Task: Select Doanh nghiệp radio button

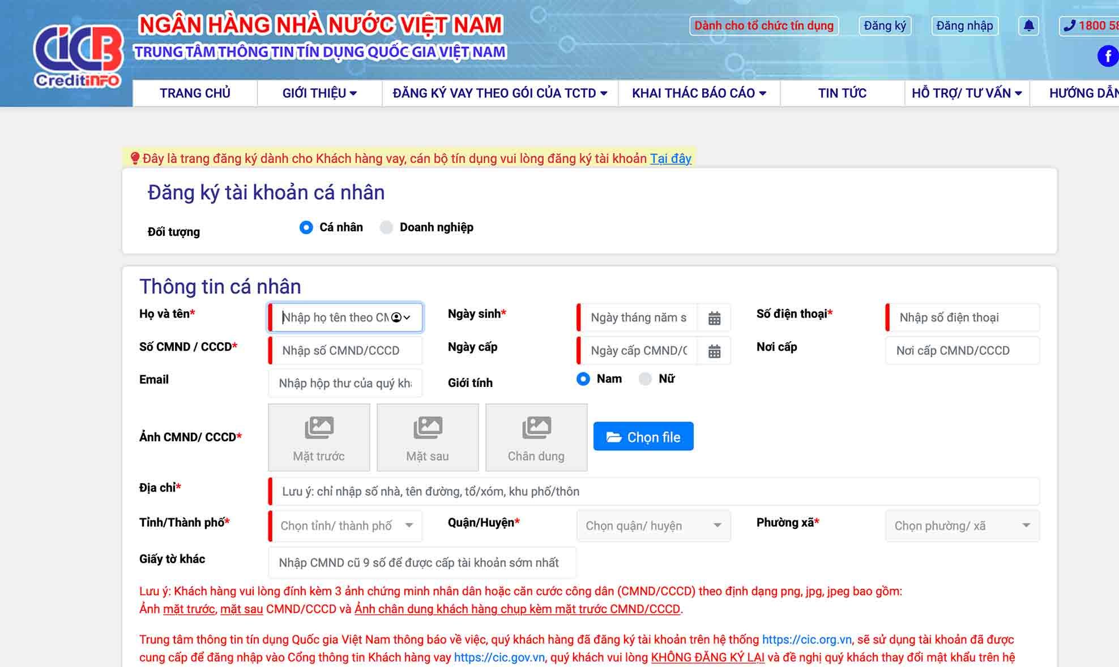Action: 386,228
